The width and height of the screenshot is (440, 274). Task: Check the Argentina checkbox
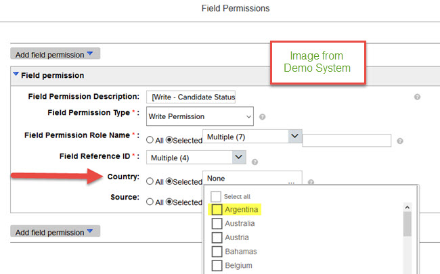[x=217, y=210]
